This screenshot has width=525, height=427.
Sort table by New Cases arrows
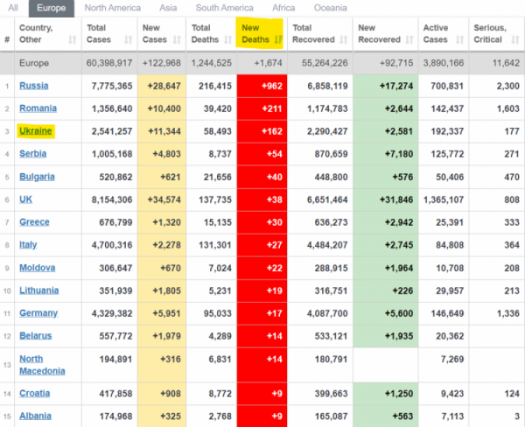pos(177,40)
